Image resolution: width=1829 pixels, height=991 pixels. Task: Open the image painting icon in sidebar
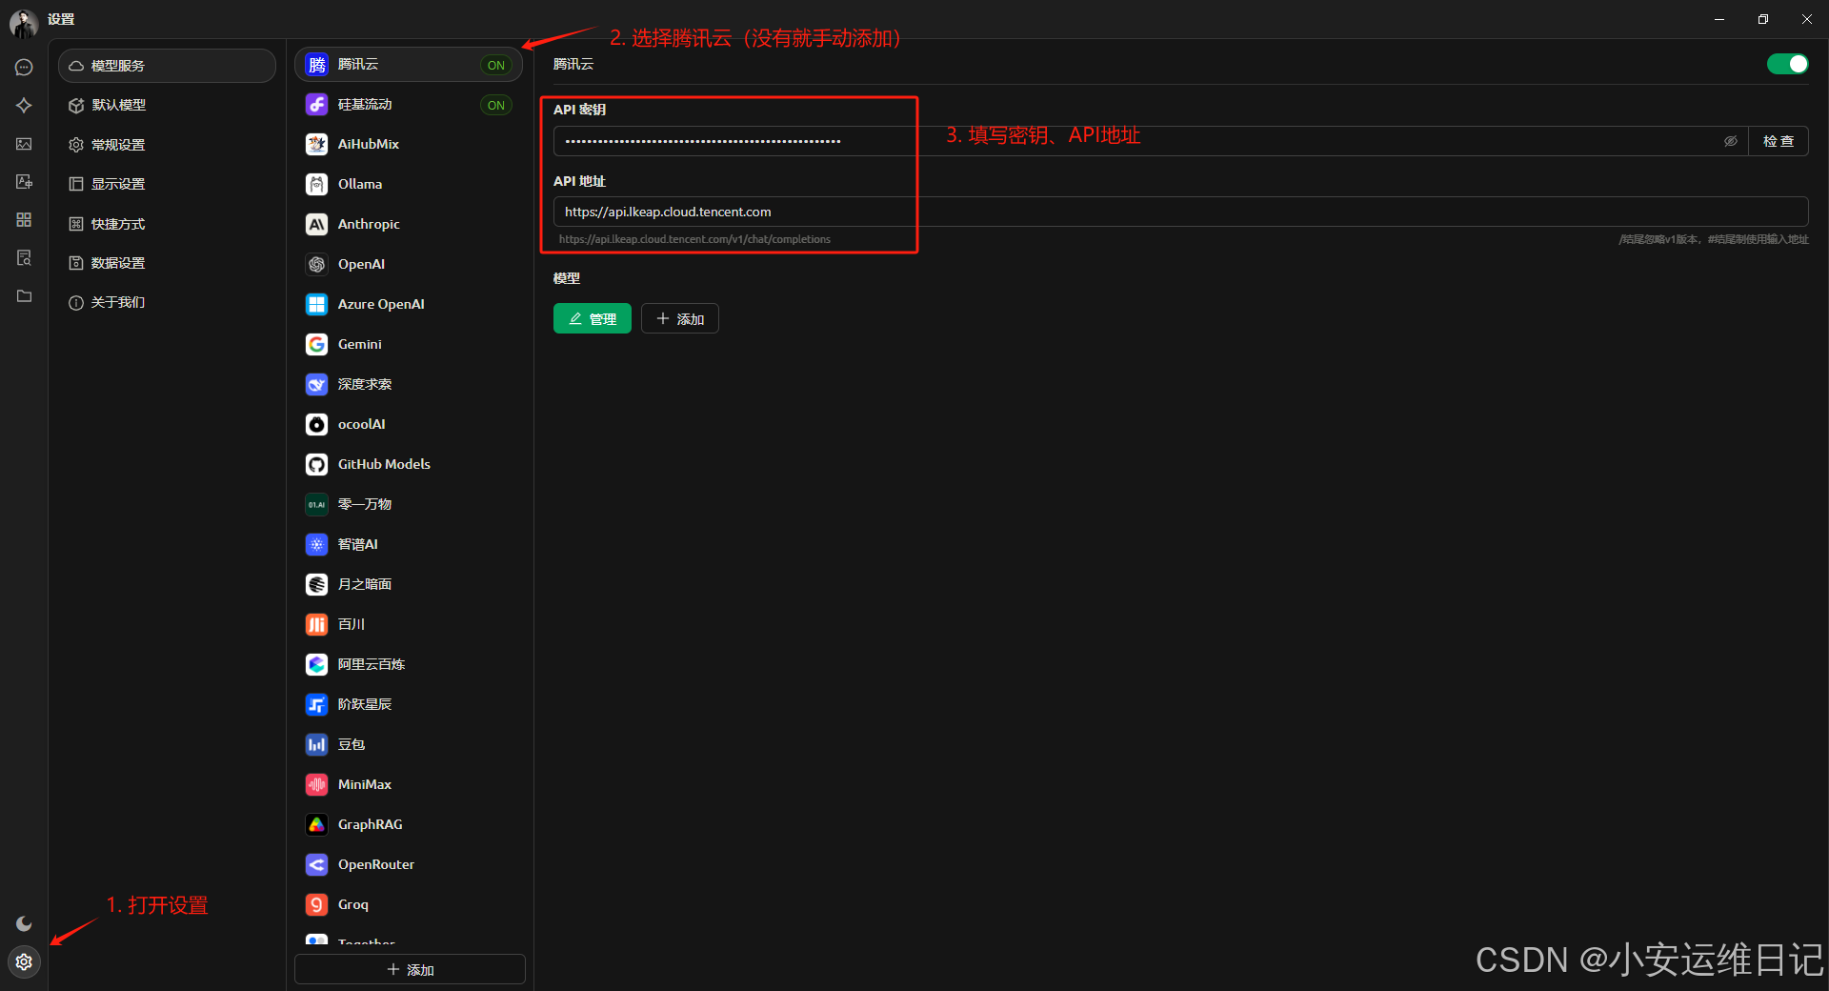[24, 144]
